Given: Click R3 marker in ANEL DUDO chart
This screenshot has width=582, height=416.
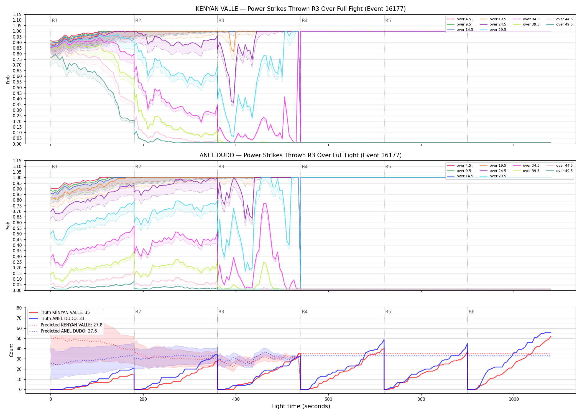Looking at the screenshot, I should [221, 167].
